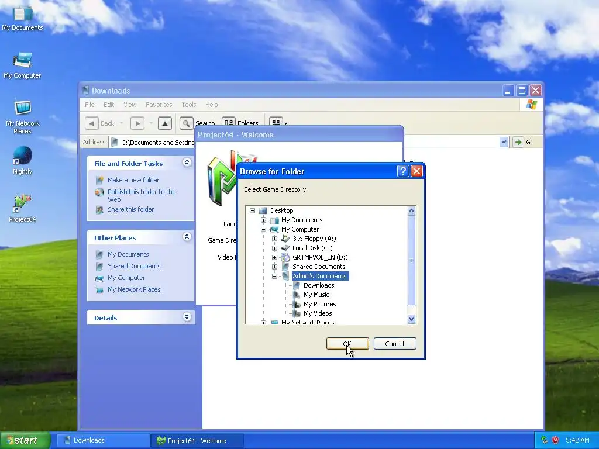
Task: Expand the Shared Documents tree node
Action: 275,267
